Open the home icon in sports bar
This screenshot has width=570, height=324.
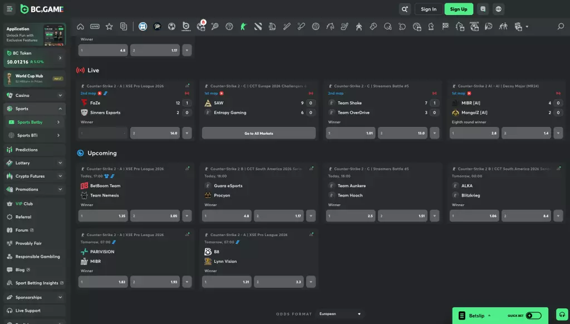[x=80, y=27]
